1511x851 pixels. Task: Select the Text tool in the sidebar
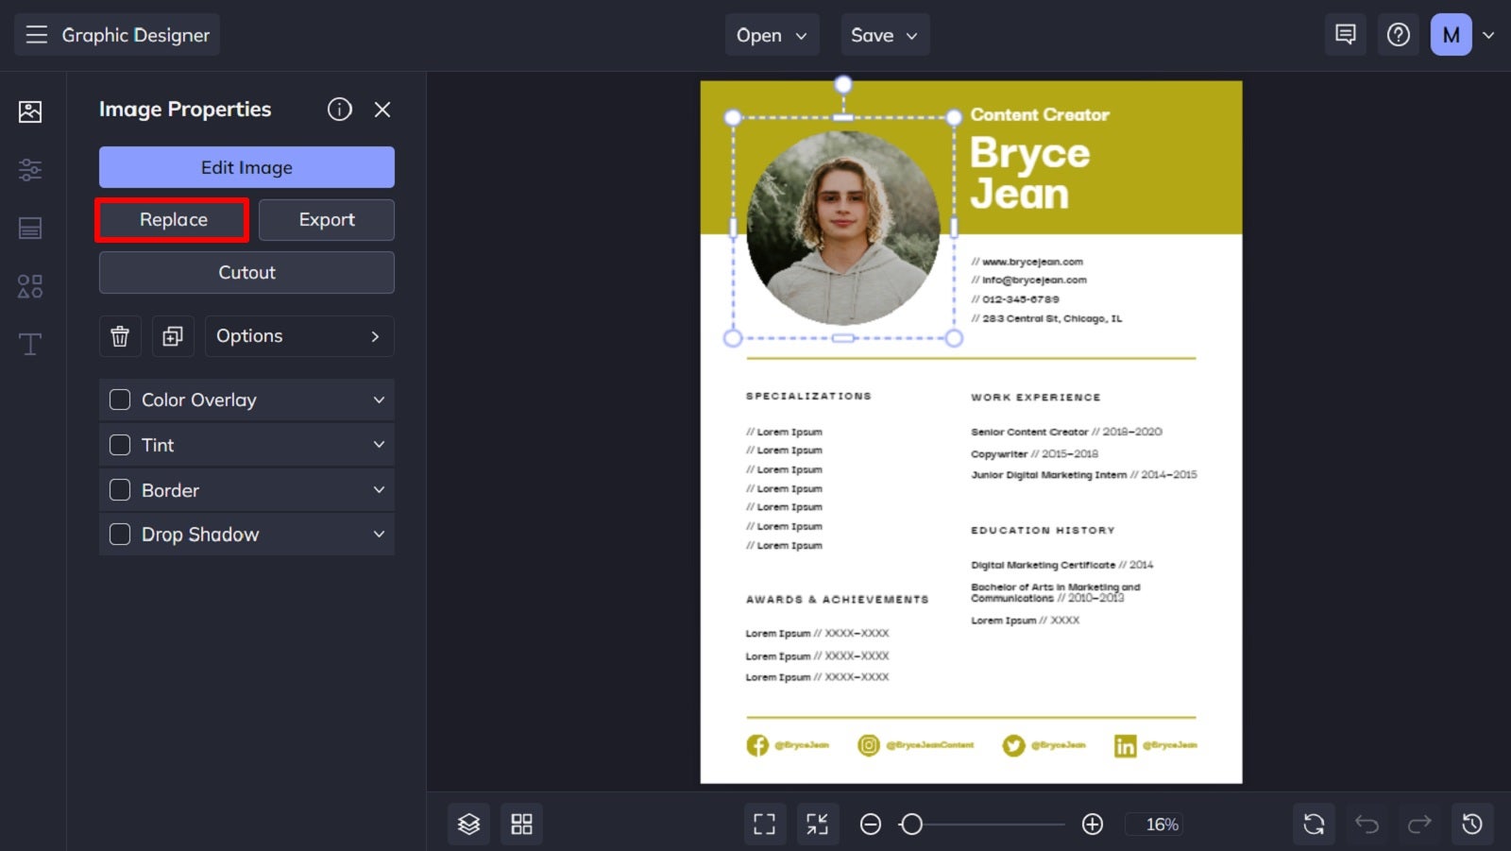[x=29, y=344]
